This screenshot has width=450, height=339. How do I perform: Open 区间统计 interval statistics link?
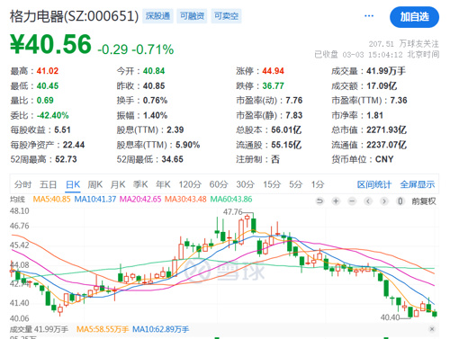pos(374,184)
